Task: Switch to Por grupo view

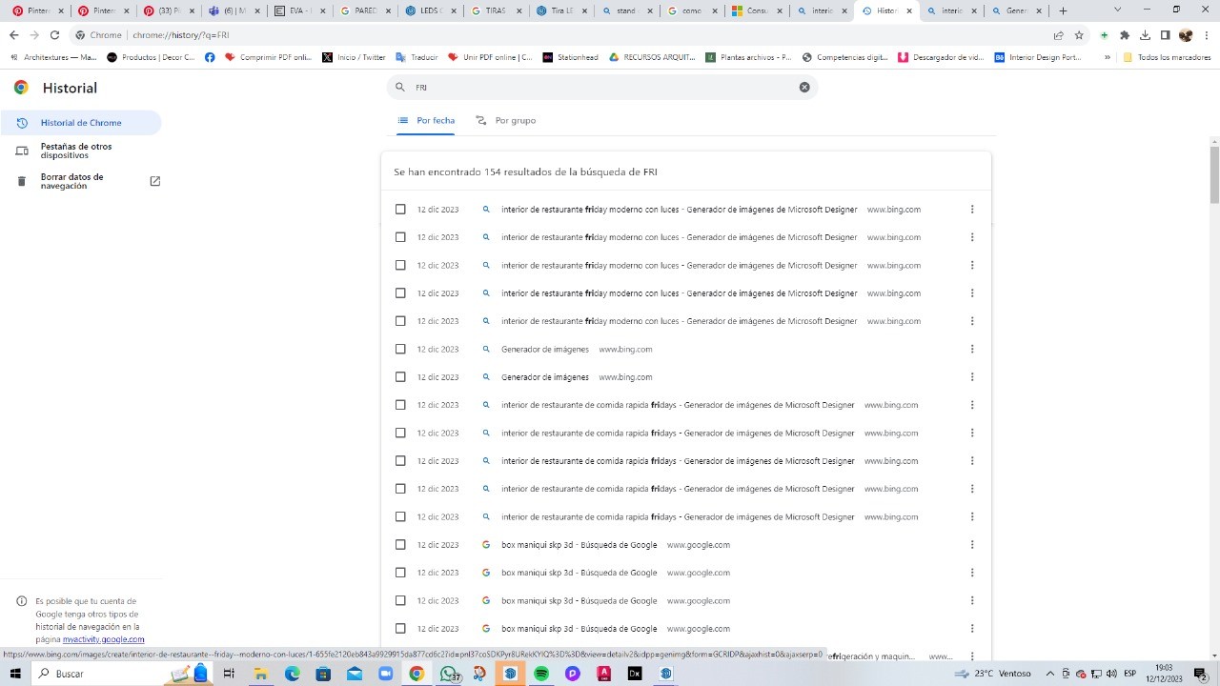Action: point(506,121)
